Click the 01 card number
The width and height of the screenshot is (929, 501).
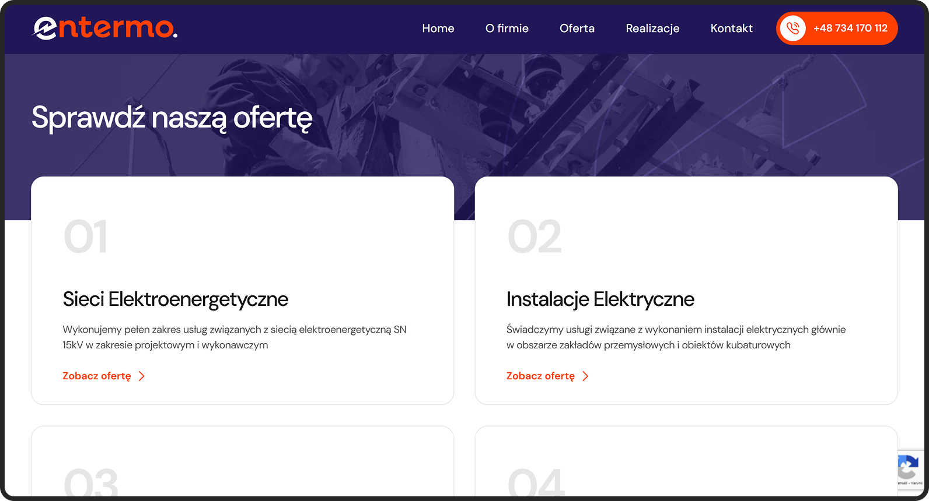tap(86, 237)
